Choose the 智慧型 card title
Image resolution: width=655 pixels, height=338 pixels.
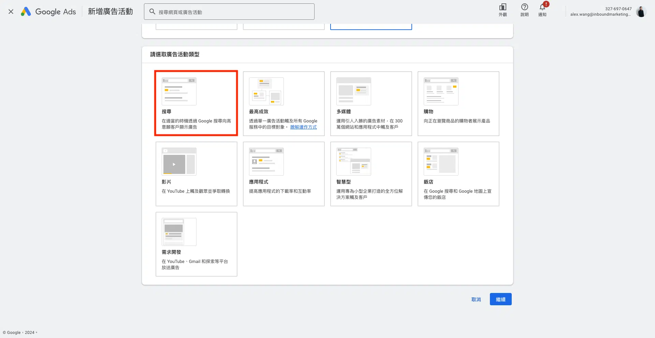click(x=344, y=182)
